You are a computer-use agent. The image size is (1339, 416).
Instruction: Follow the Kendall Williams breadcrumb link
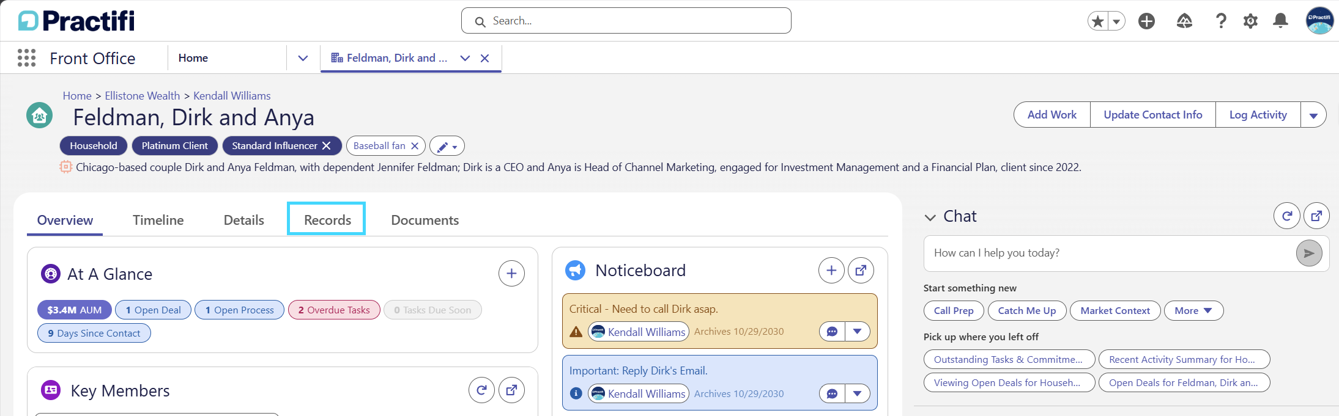tap(232, 96)
